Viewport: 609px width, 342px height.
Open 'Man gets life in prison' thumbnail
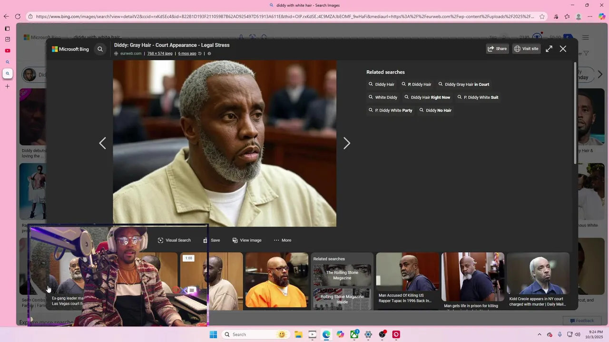coord(473,281)
